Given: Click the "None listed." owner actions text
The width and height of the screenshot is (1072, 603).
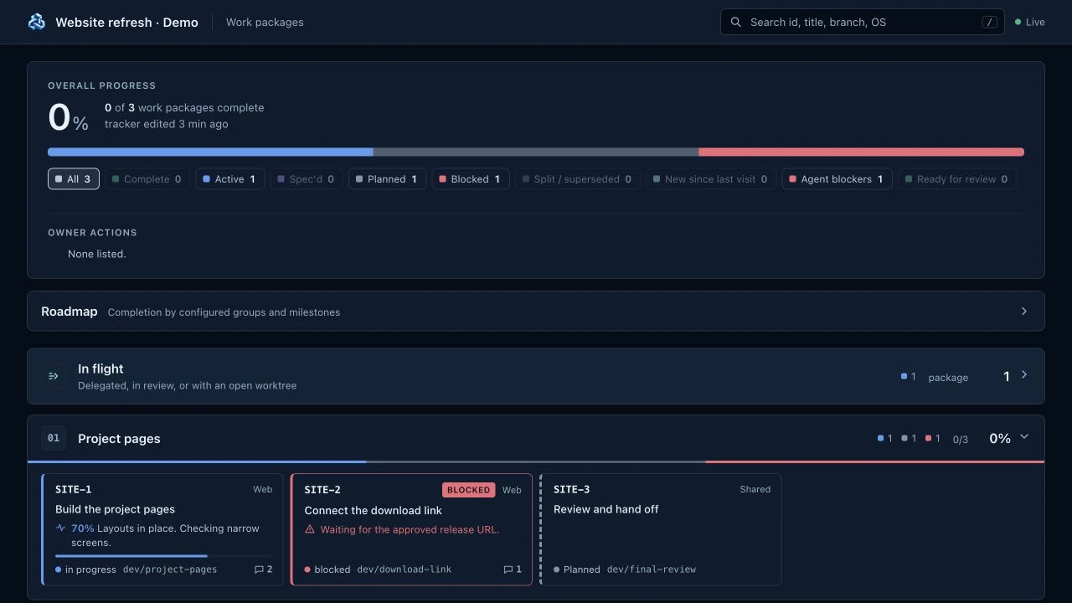Looking at the screenshot, I should coord(97,254).
